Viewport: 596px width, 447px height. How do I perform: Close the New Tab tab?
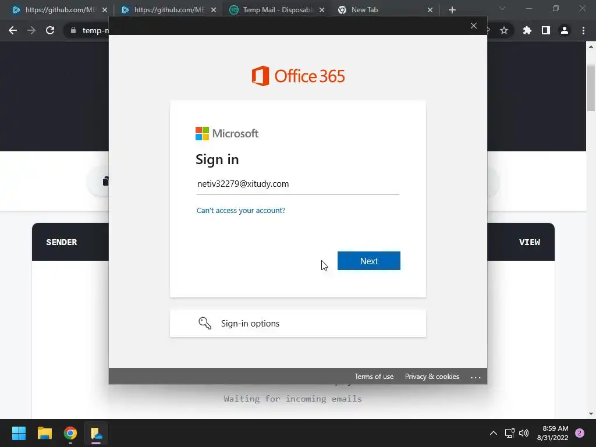click(x=430, y=10)
